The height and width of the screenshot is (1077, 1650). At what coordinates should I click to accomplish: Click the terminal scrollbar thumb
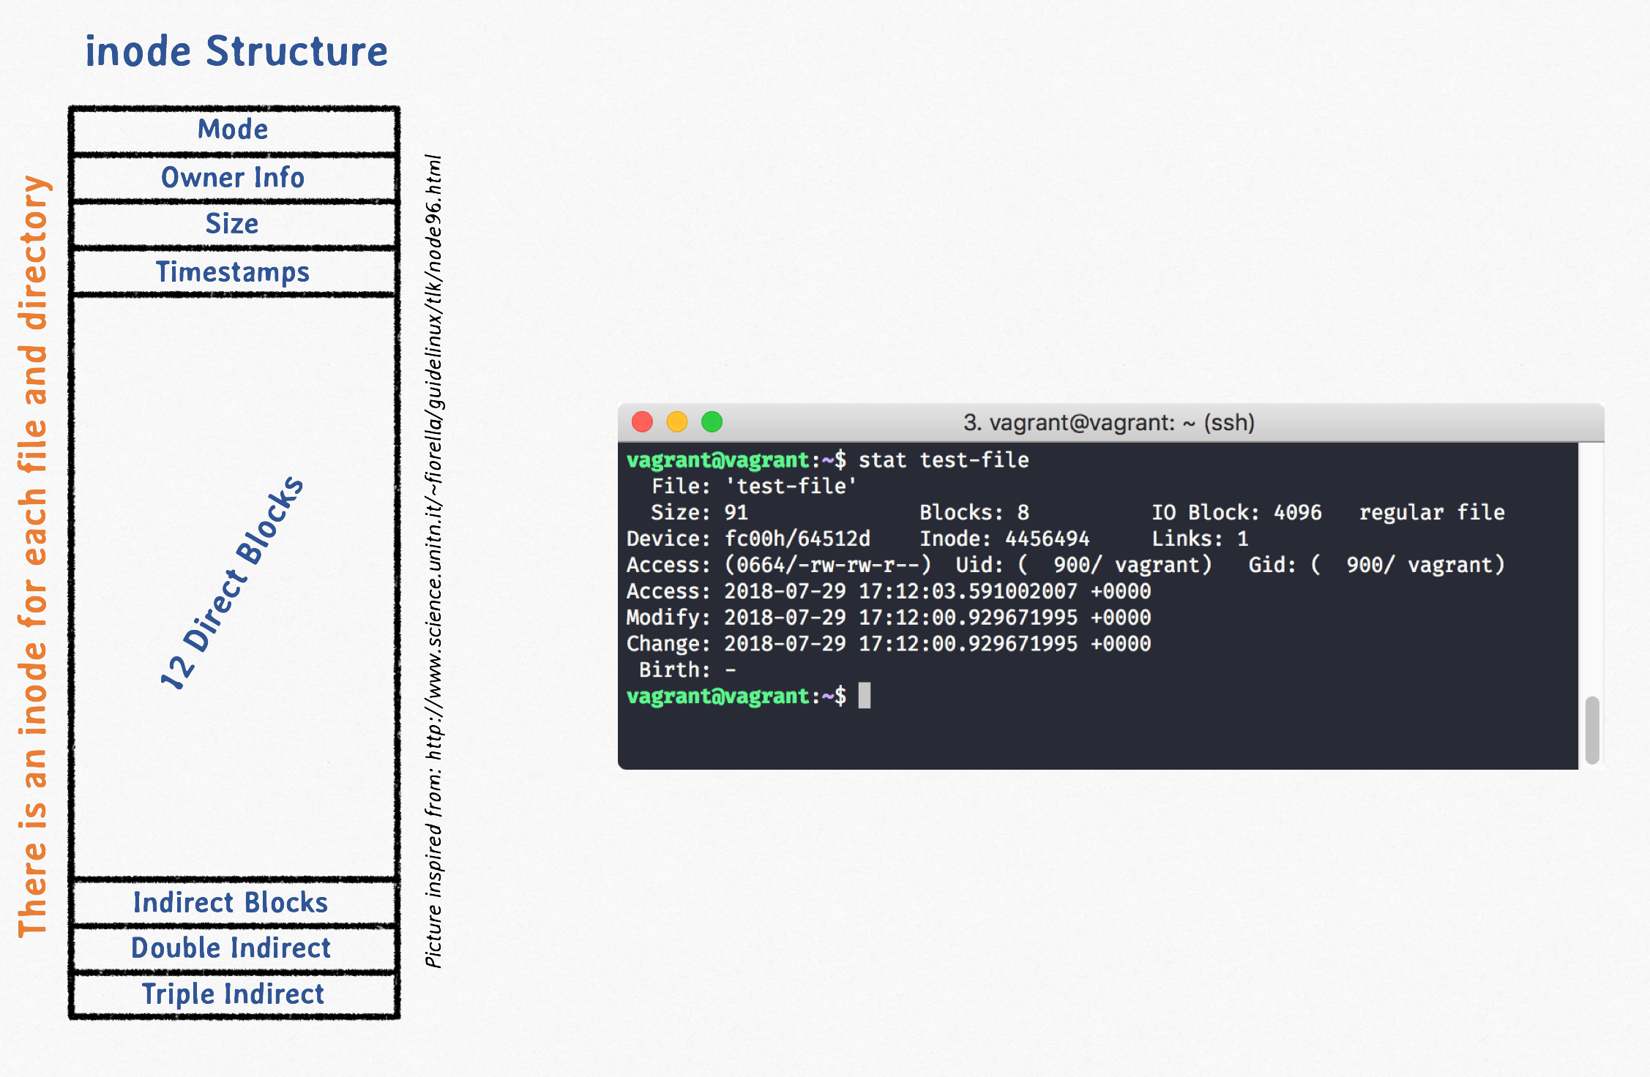tap(1592, 730)
